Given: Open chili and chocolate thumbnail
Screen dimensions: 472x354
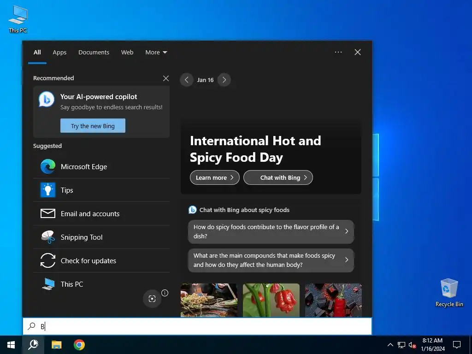Looking at the screenshot, I should coord(333,300).
